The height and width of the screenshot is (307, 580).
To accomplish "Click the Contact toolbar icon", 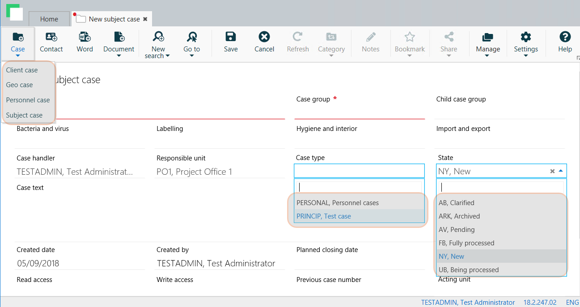I will pos(51,37).
